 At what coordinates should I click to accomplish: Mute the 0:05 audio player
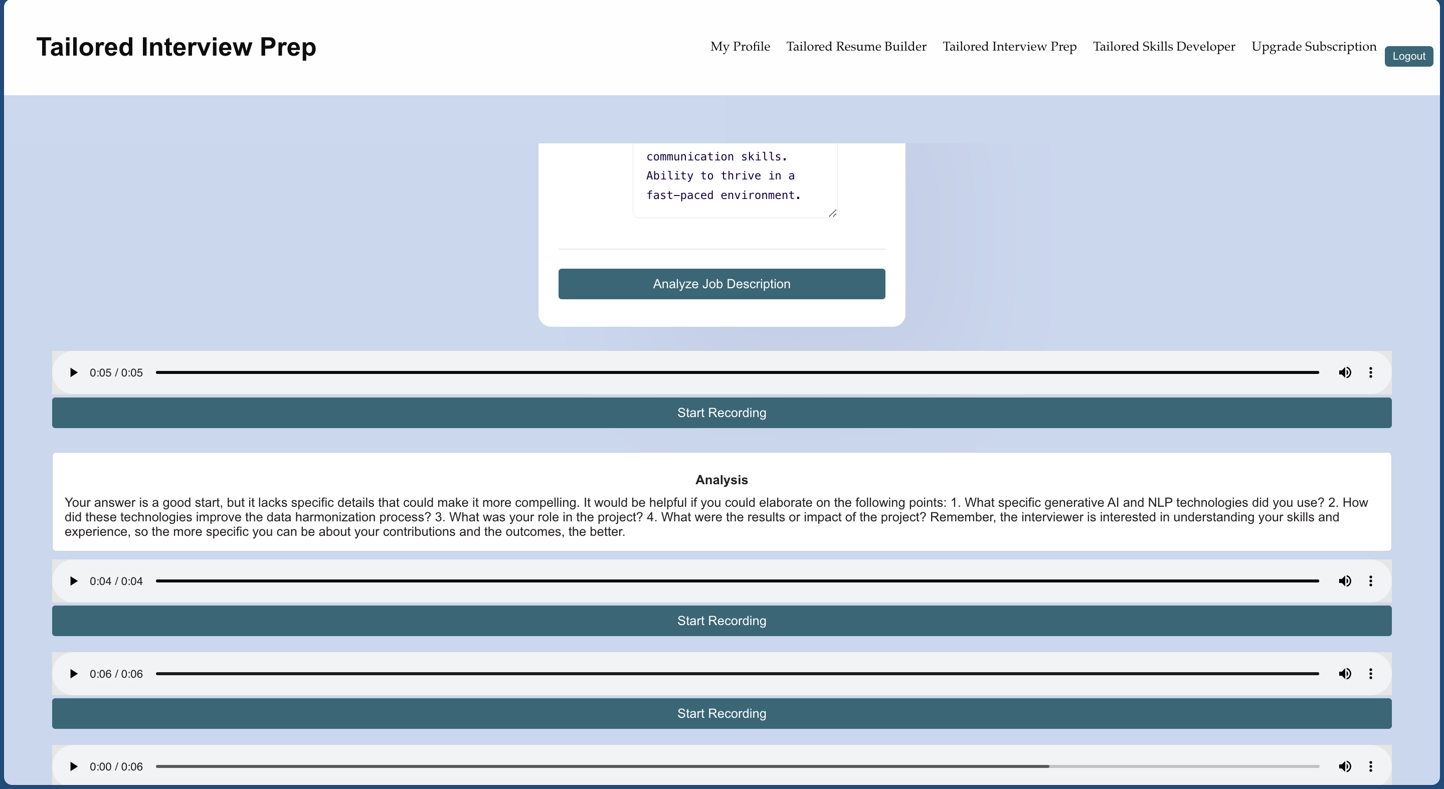point(1345,372)
